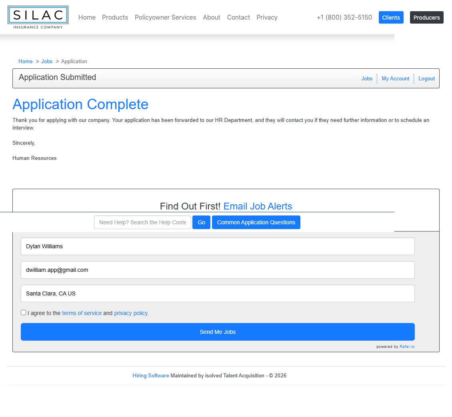Open Common Application Questions

coord(256,222)
